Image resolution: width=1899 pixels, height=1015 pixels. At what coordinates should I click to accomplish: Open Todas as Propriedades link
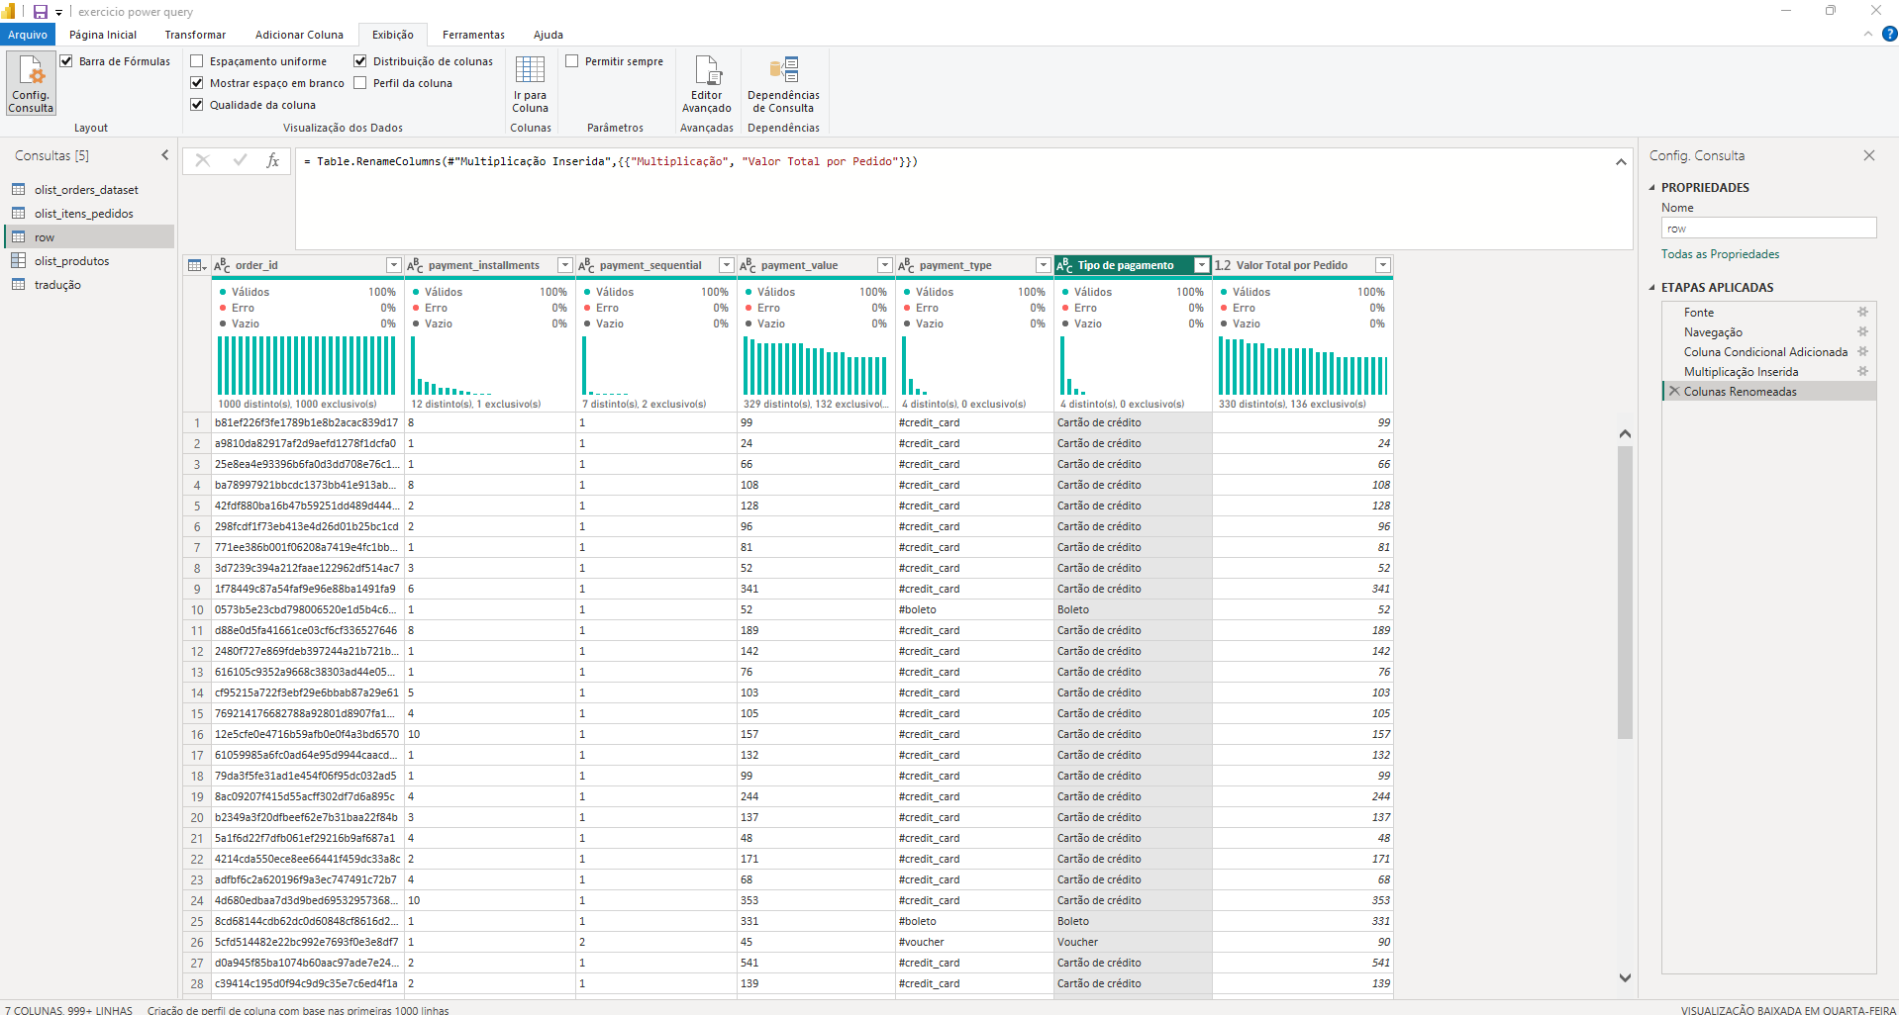(x=1720, y=254)
